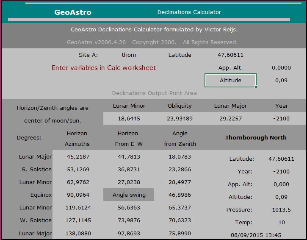307x240 pixels.
Task: Select the 'Declinations Output Print Area' text
Action: pos(154,93)
